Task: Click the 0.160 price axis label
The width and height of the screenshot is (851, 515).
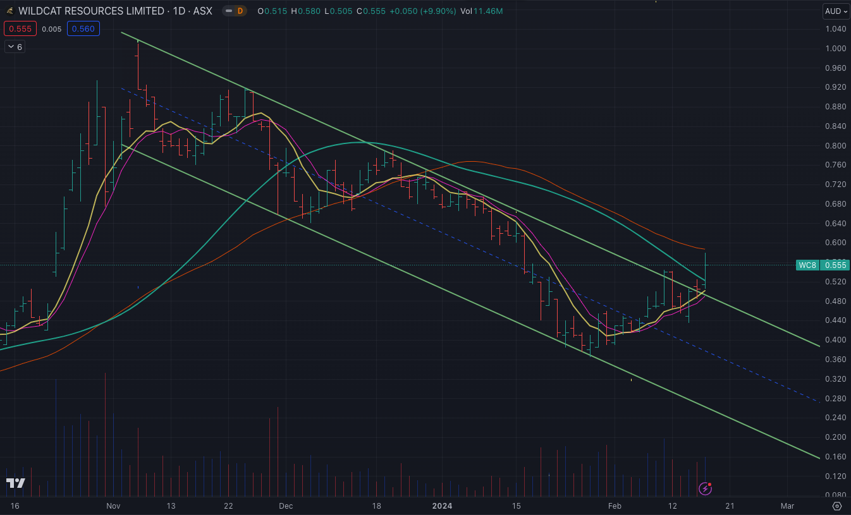Action: [835, 456]
